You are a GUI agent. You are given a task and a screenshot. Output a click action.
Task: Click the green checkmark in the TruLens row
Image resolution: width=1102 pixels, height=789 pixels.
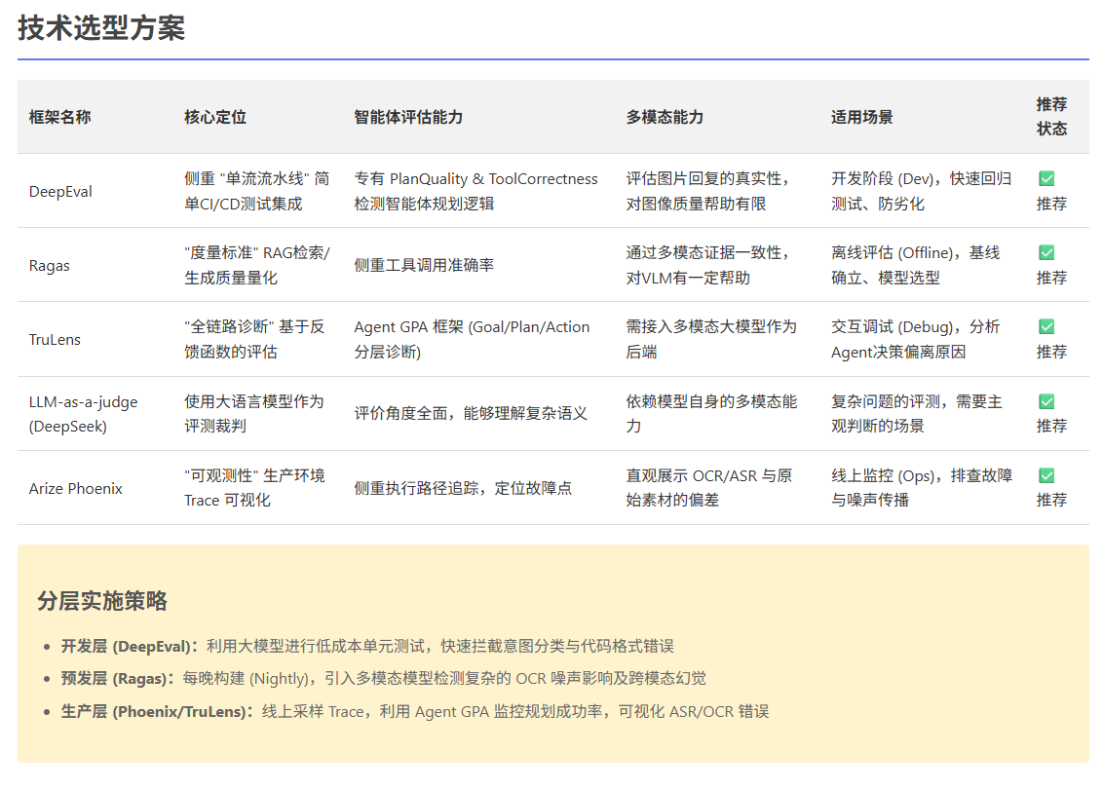tap(1045, 327)
